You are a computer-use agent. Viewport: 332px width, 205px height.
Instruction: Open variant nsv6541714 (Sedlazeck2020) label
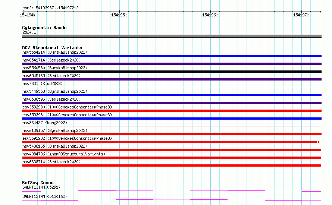point(51,60)
